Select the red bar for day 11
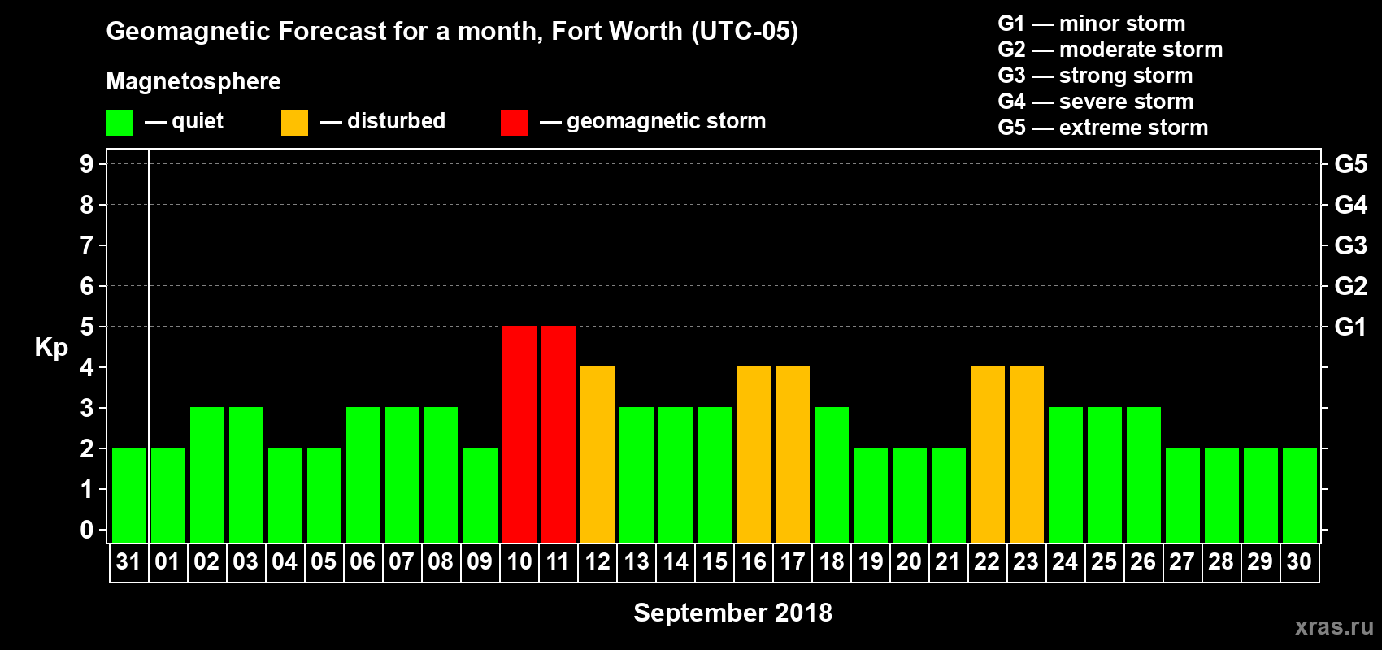 pos(558,434)
